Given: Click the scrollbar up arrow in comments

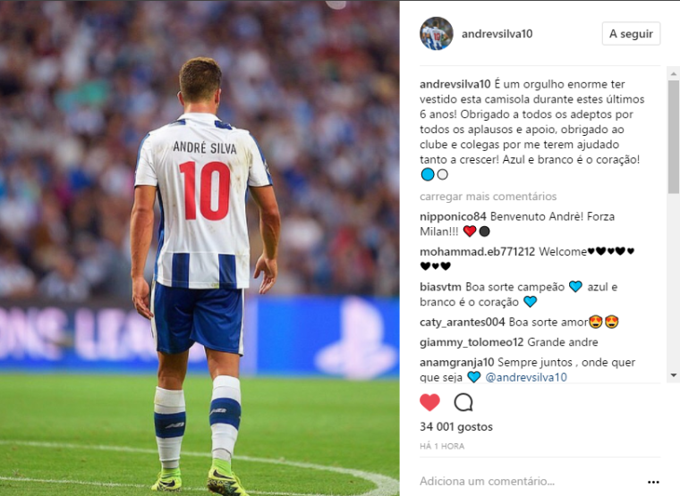Looking at the screenshot, I should click(x=673, y=74).
